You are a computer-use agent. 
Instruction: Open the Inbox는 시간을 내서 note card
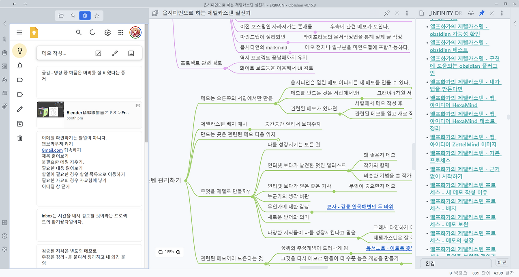point(89,225)
